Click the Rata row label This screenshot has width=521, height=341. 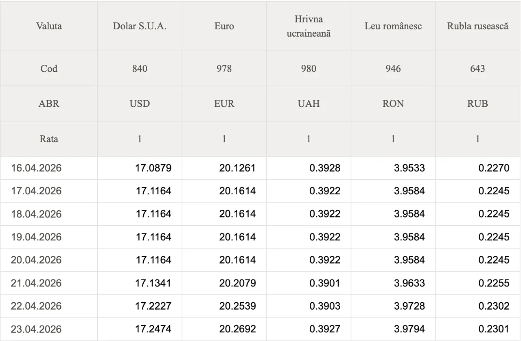point(49,139)
